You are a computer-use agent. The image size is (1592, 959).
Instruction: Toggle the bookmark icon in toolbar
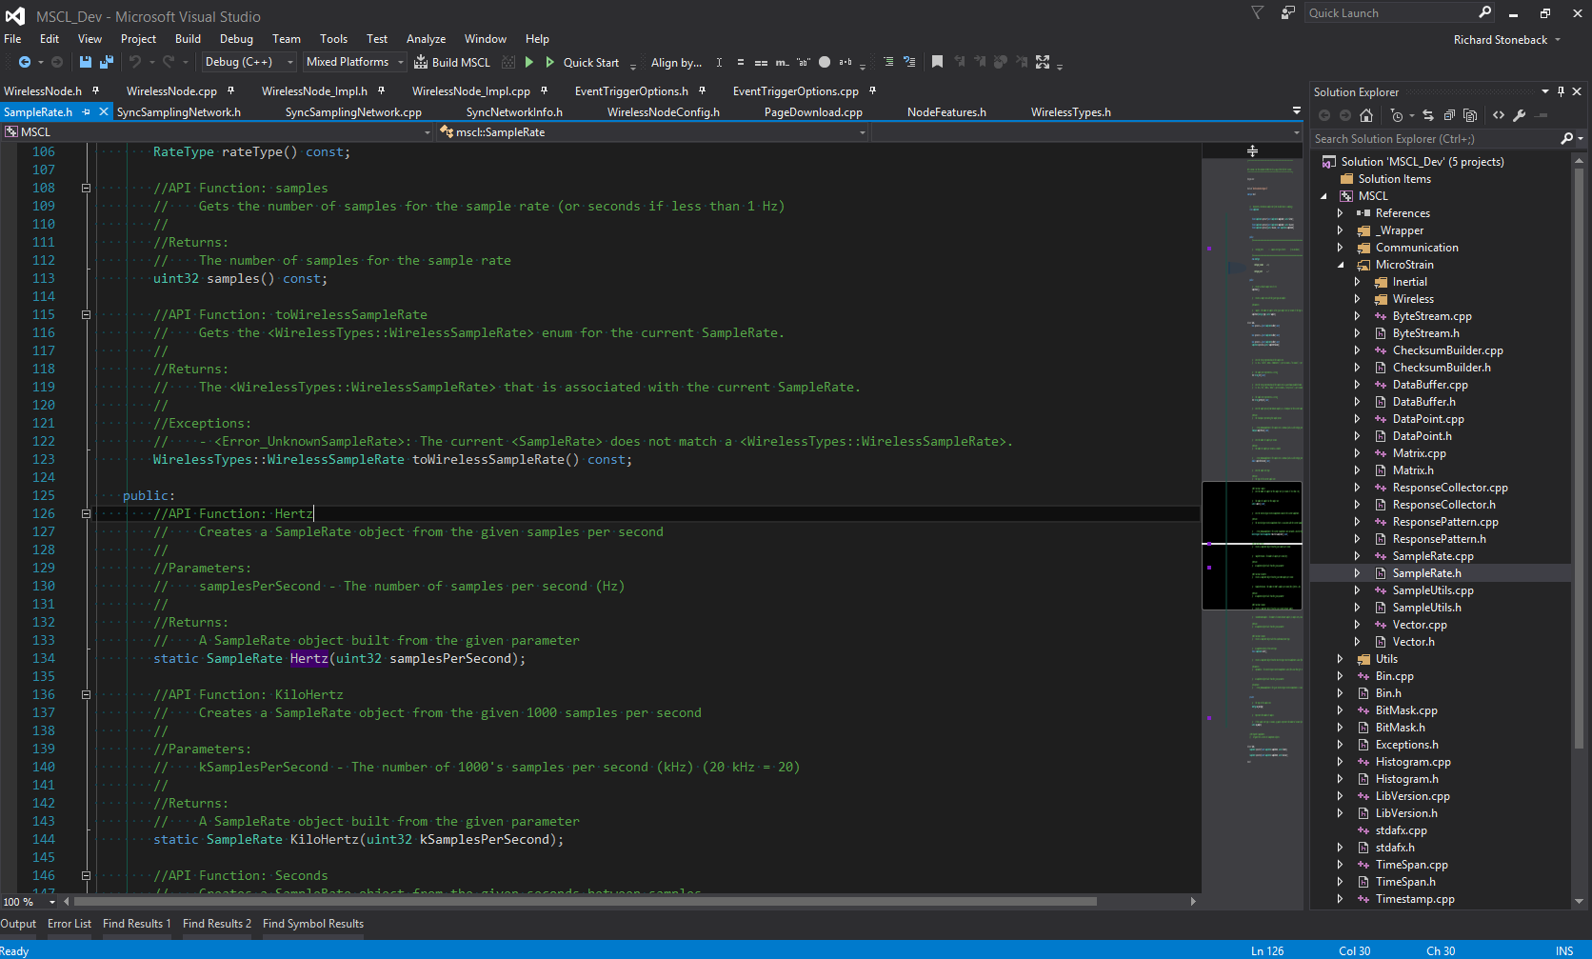[x=937, y=62]
